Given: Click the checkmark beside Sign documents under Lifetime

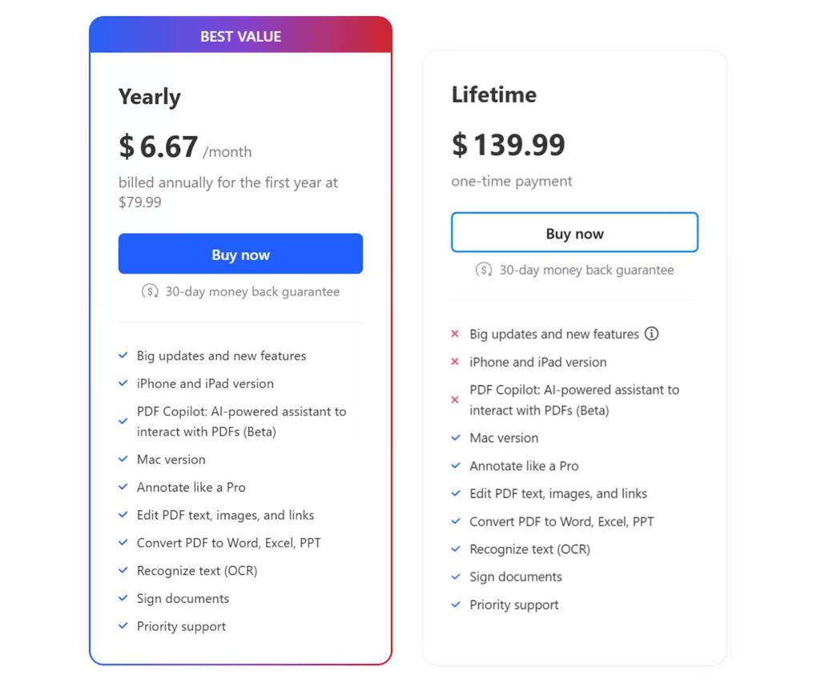Looking at the screenshot, I should click(456, 577).
